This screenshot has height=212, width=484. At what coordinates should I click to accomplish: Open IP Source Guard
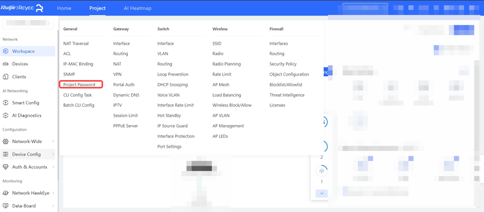coord(173,126)
